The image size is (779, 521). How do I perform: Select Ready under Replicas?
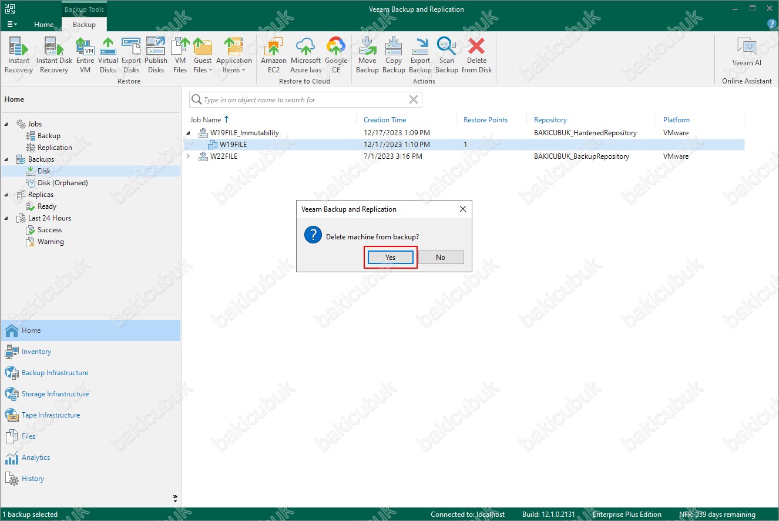click(x=47, y=206)
